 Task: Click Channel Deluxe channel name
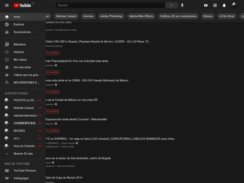click(54, 46)
